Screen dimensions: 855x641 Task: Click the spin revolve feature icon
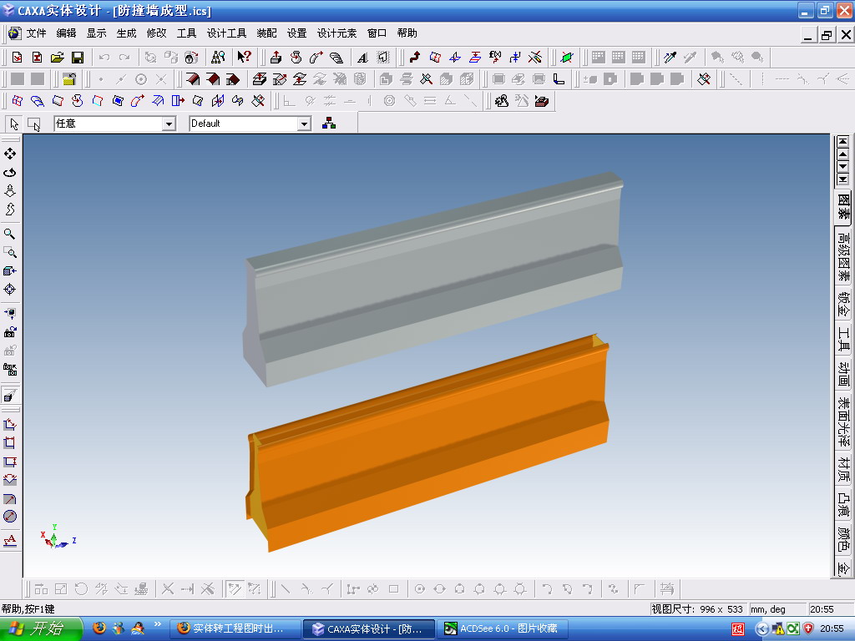[x=296, y=57]
